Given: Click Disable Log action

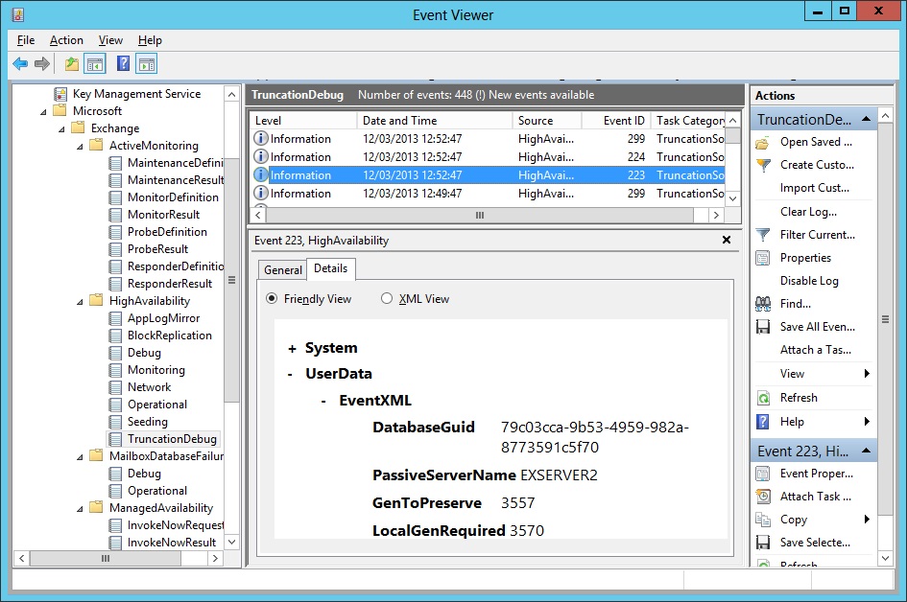Looking at the screenshot, I should [x=809, y=281].
